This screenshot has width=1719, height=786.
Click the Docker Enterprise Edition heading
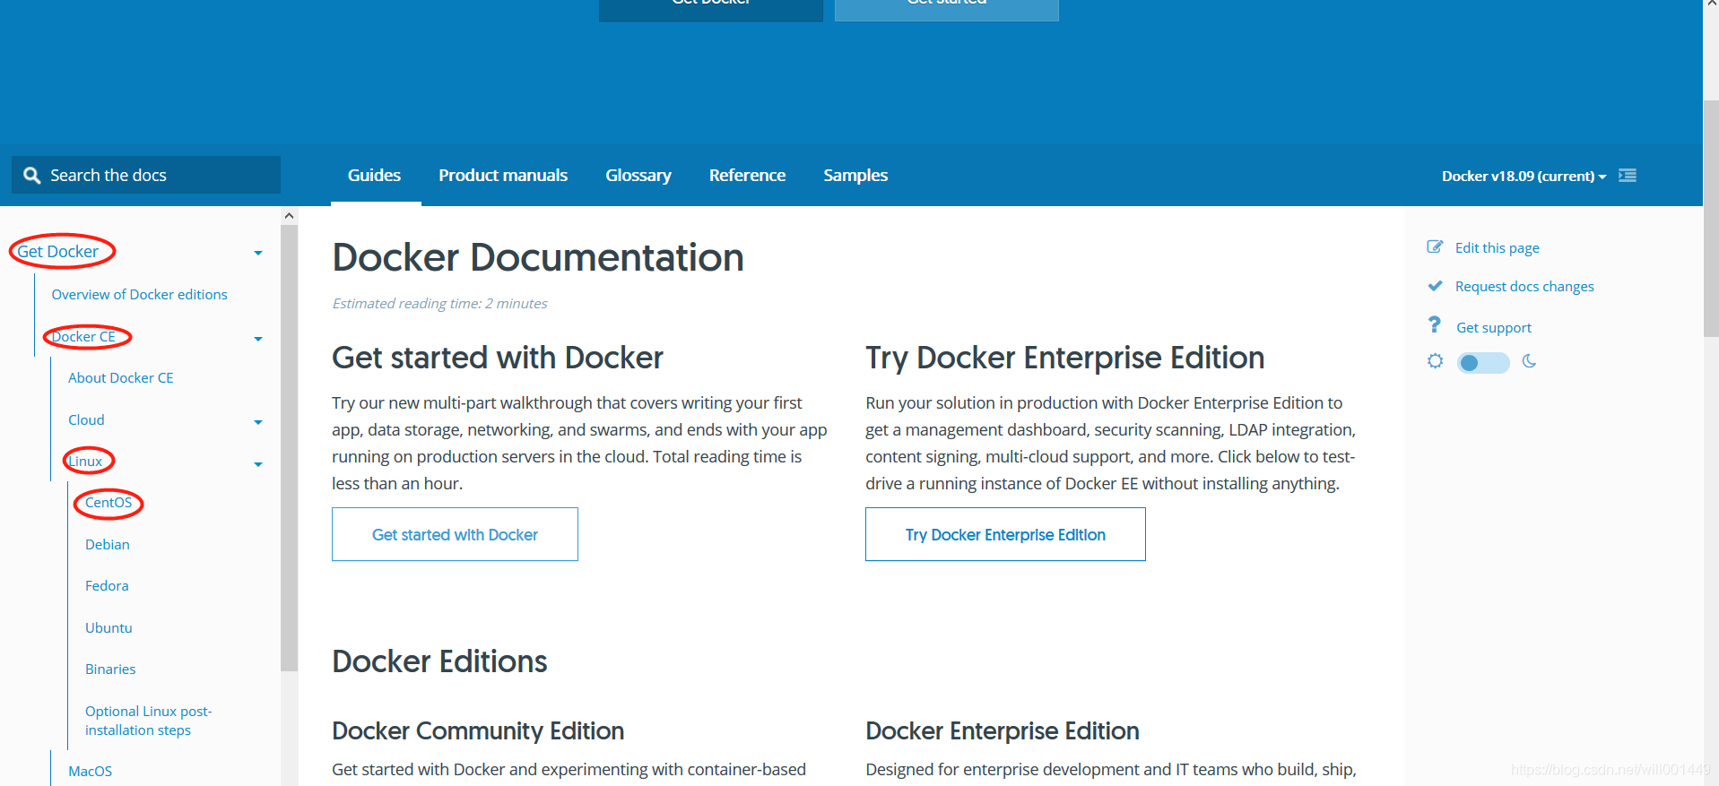click(1003, 730)
